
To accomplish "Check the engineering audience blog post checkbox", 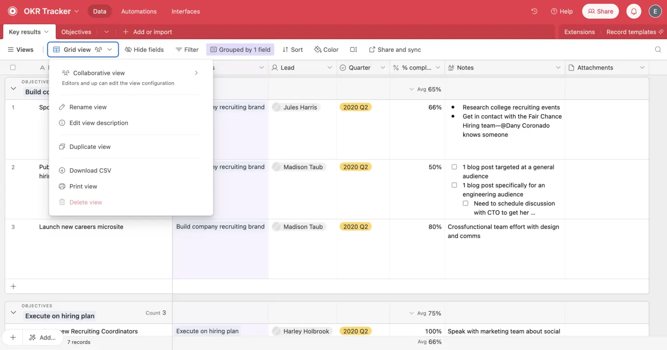I will 454,185.
